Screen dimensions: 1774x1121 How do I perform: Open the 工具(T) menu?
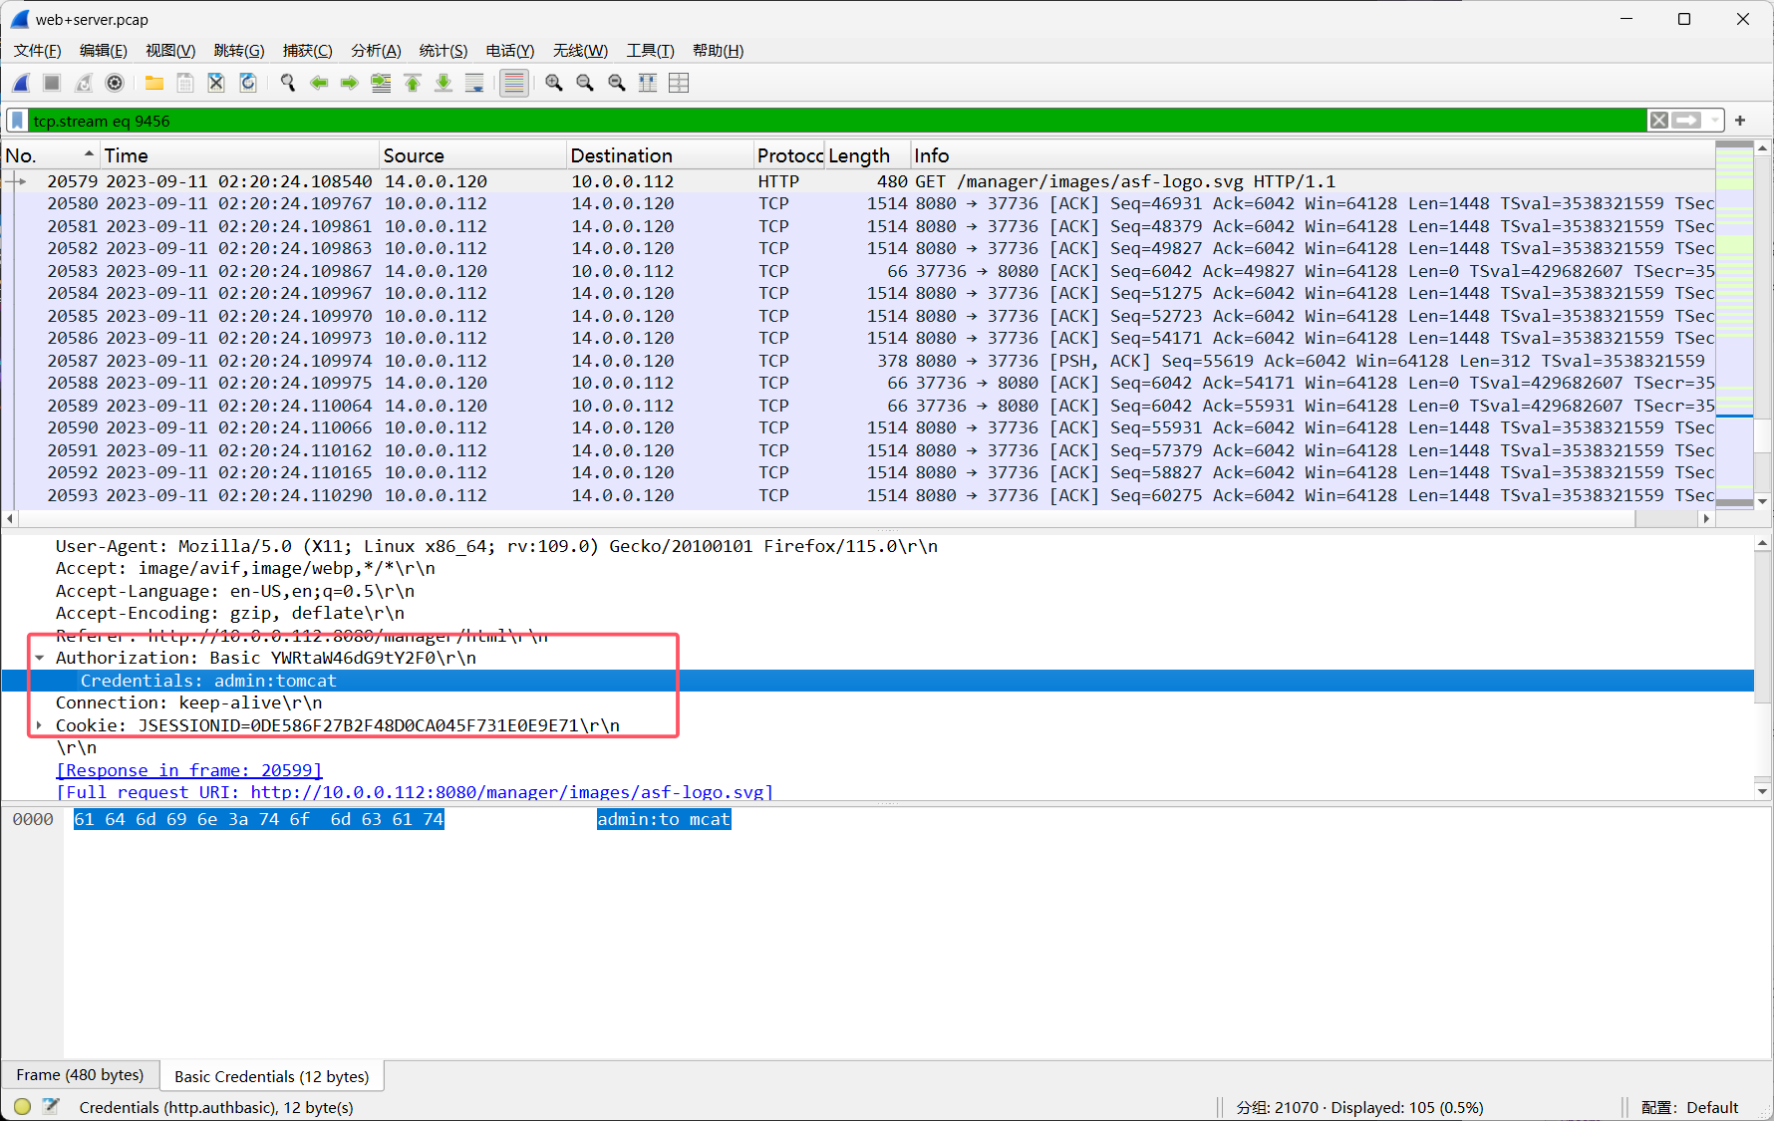(650, 51)
